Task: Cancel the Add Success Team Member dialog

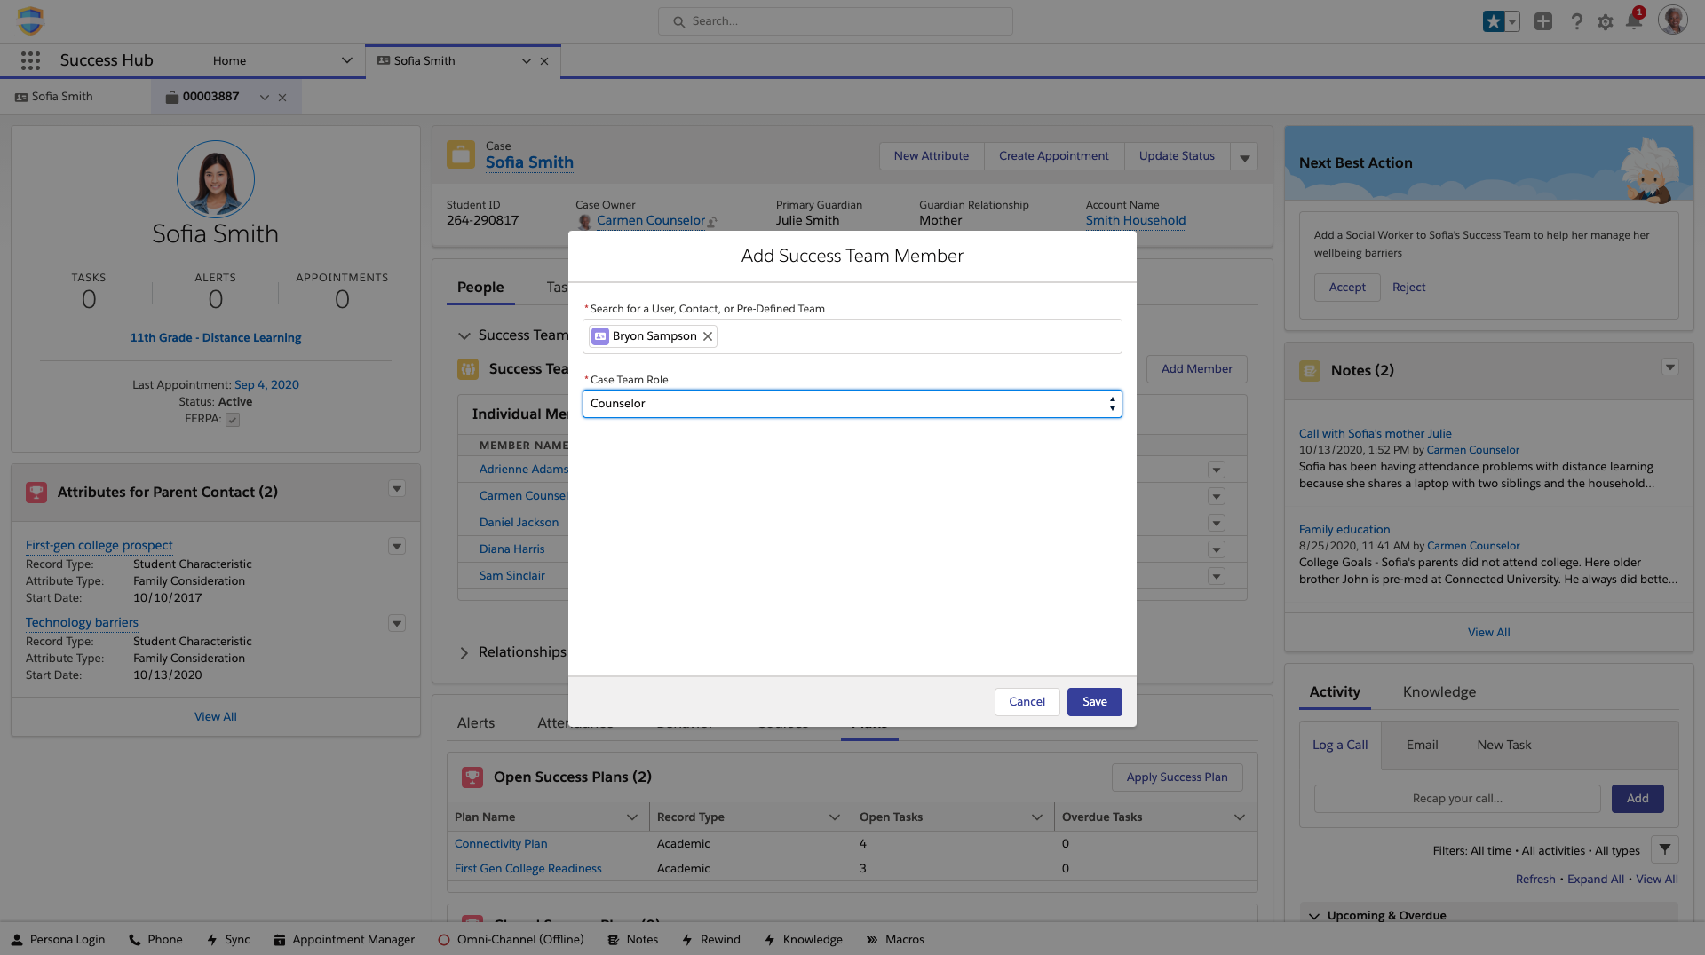Action: (1027, 702)
